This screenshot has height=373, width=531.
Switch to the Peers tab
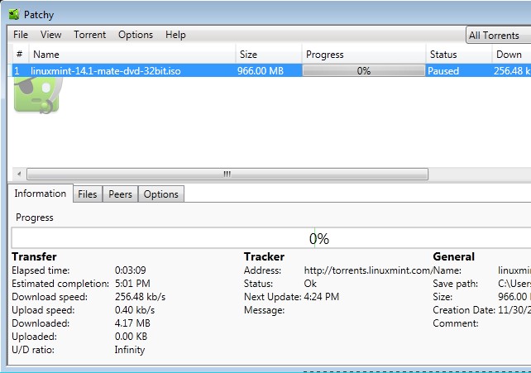(120, 194)
